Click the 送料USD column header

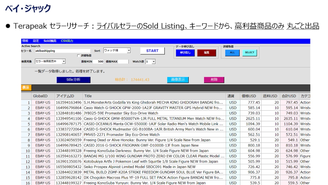(x=270, y=96)
